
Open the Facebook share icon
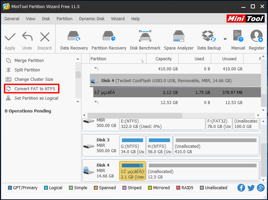[x=241, y=188]
